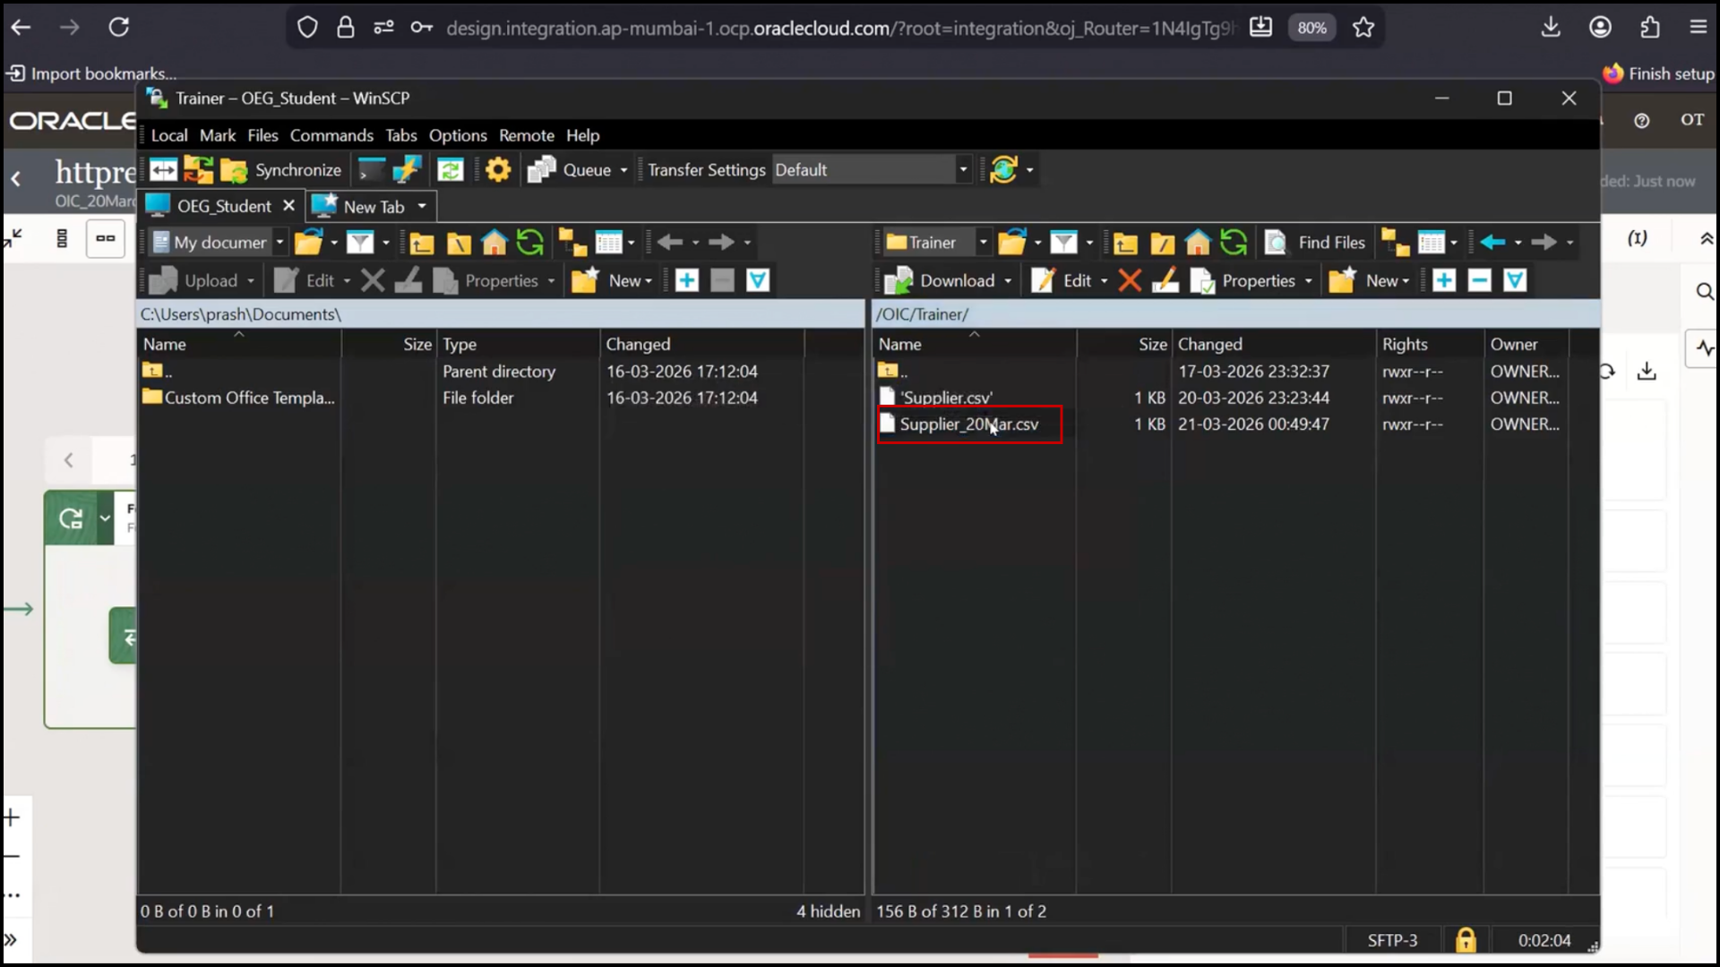Viewport: 1720px width, 967px height.
Task: Open session in PuTTY icon
Action: point(406,170)
